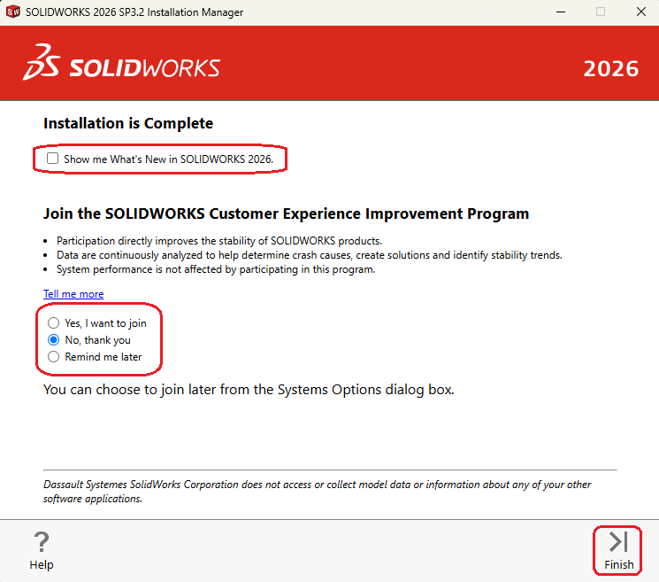This screenshot has height=582, width=659.
Task: Click 'System performance is not affected' bullet
Action: [216, 269]
